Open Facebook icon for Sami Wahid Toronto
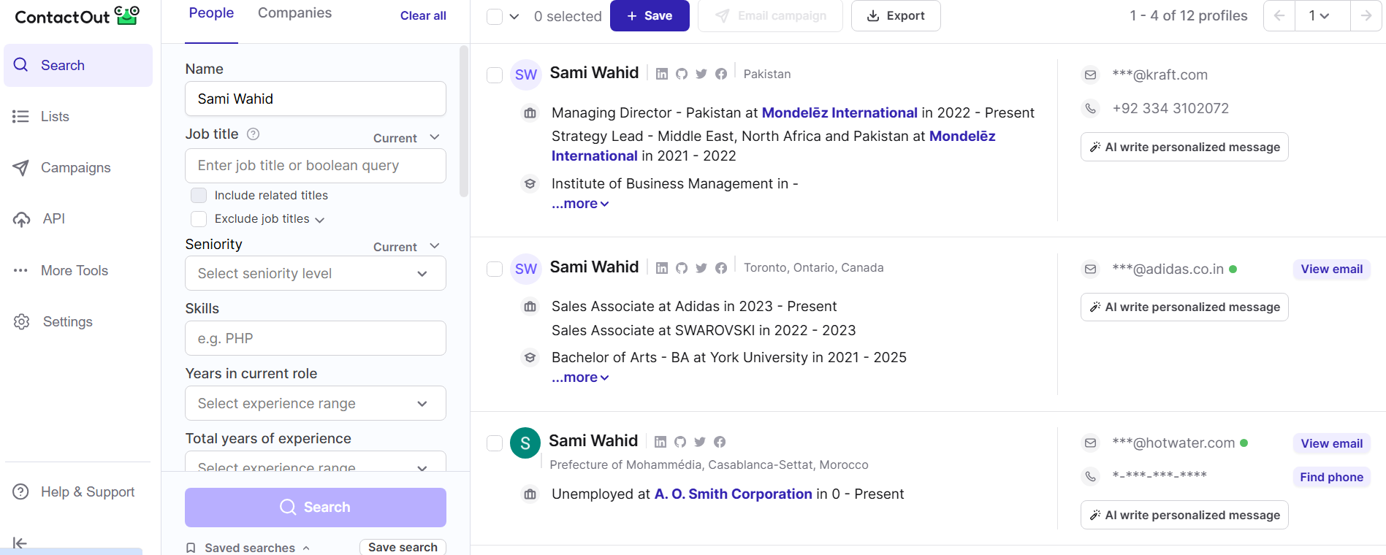1386x555 pixels. (721, 268)
